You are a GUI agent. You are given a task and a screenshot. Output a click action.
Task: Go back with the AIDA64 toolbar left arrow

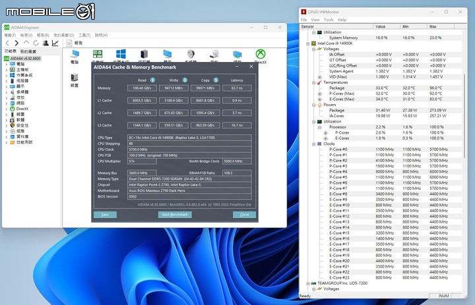(x=8, y=43)
